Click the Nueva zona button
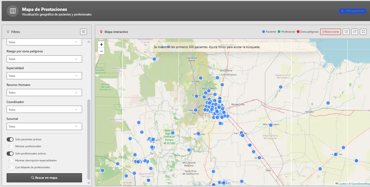Viewport: 370px width, 187px height. pyautogui.click(x=330, y=32)
